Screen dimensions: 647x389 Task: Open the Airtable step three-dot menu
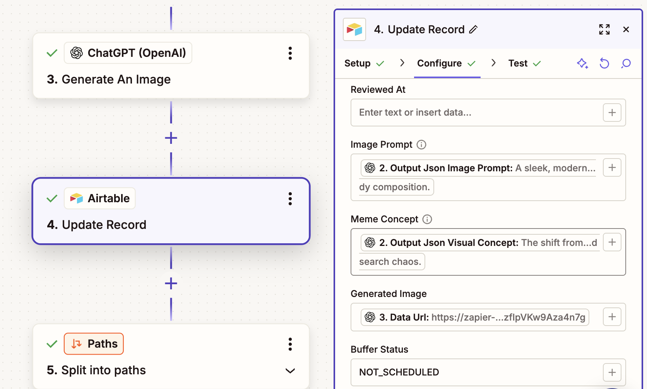(x=290, y=199)
